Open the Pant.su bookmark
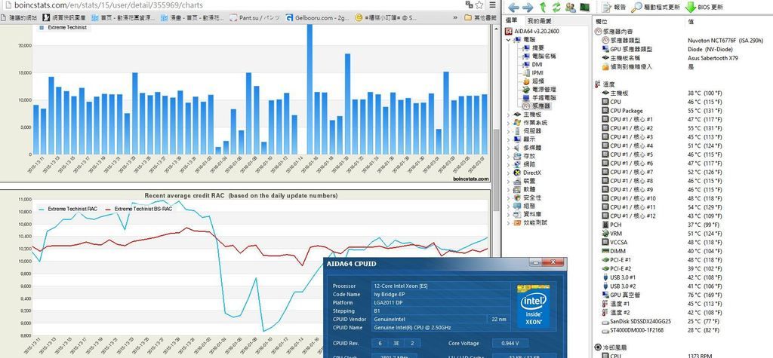This screenshot has width=773, height=358. (x=254, y=18)
